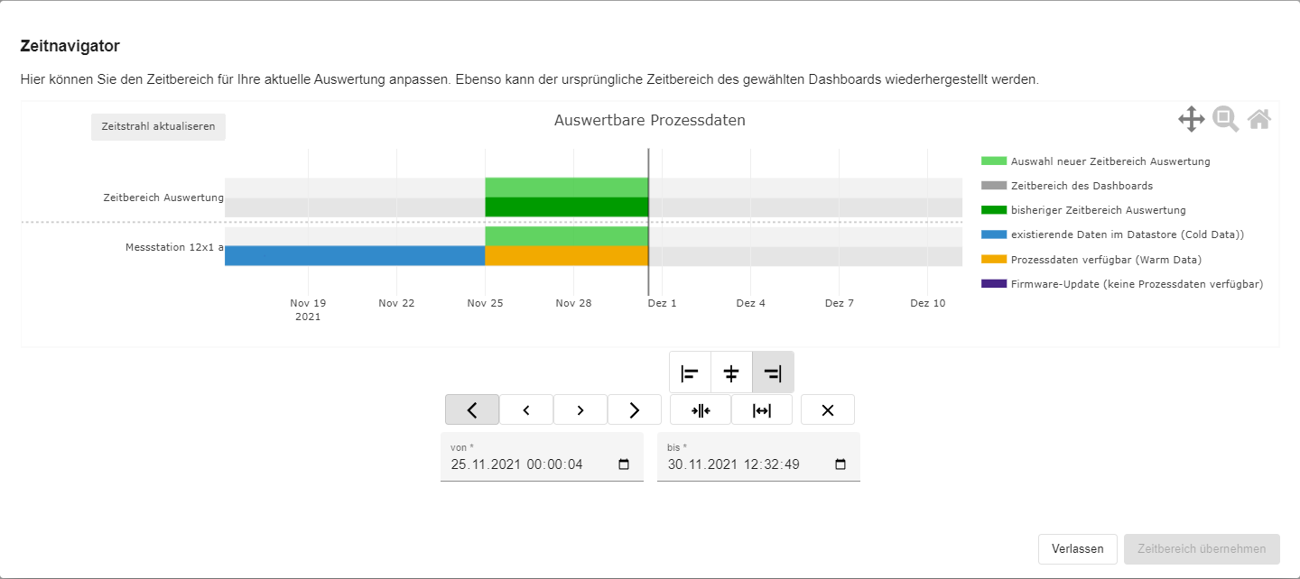Click 'Zeitstrahl aktualisieren' button
The height and width of the screenshot is (579, 1300).
click(x=158, y=126)
